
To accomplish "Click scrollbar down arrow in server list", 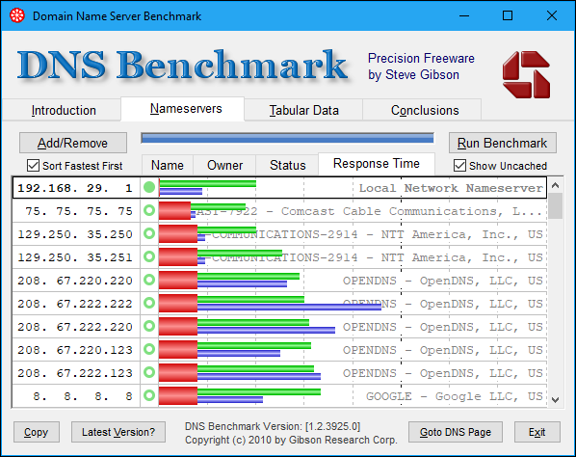I will [556, 400].
